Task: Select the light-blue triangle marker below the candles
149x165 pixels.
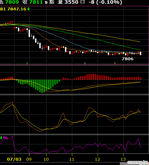Action: pos(85,63)
